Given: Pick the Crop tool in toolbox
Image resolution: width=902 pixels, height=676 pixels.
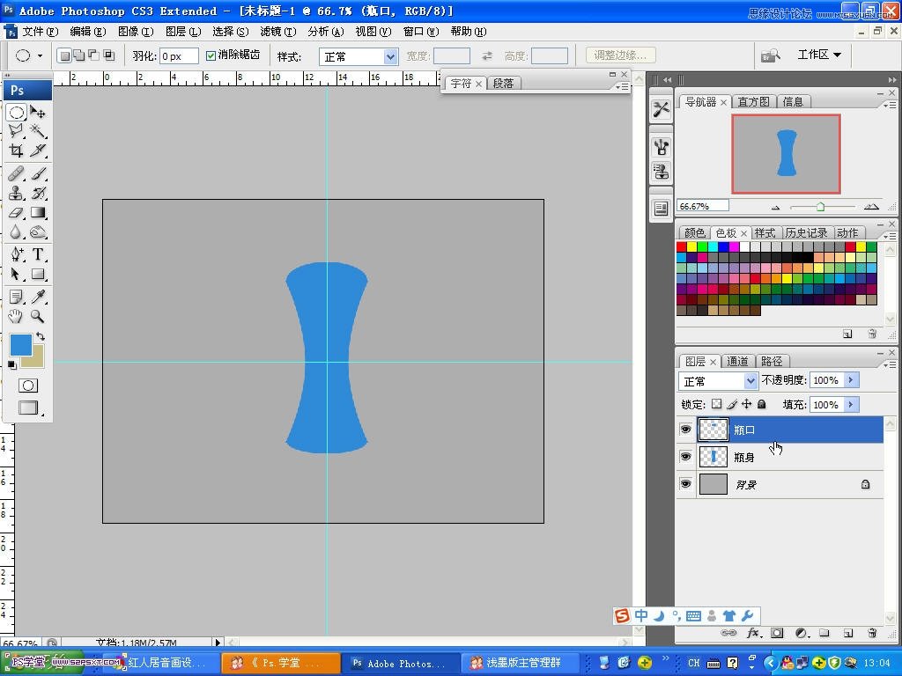Looking at the screenshot, I should pos(16,151).
